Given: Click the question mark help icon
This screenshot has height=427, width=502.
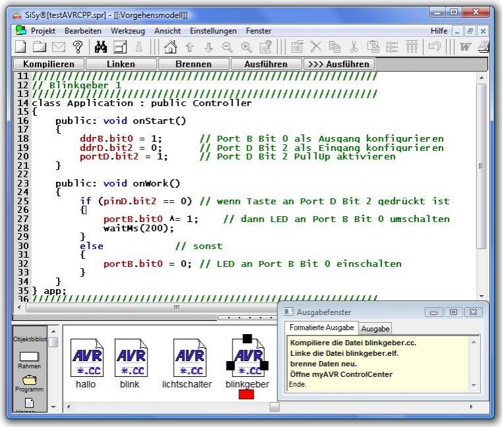Looking at the screenshot, I should coord(78,47).
